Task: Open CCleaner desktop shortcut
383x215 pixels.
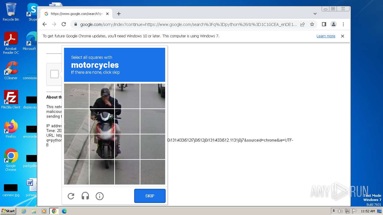Action: [11, 70]
